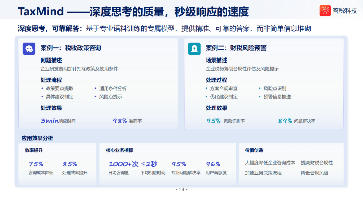Click the 效率提升 card title

click(x=34, y=150)
